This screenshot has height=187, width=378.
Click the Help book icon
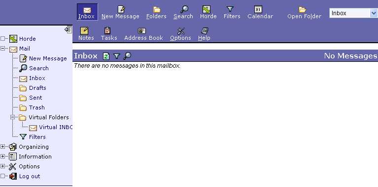pos(205,31)
